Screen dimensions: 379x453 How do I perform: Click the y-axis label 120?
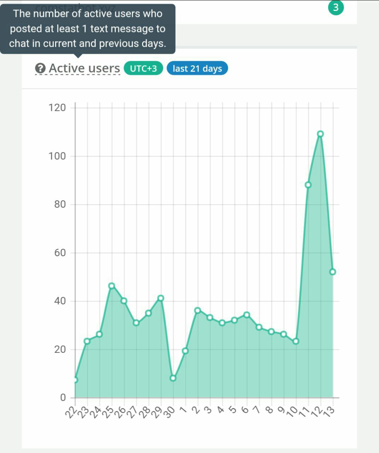coord(57,108)
